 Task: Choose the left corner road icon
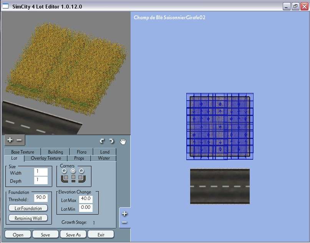(65, 179)
